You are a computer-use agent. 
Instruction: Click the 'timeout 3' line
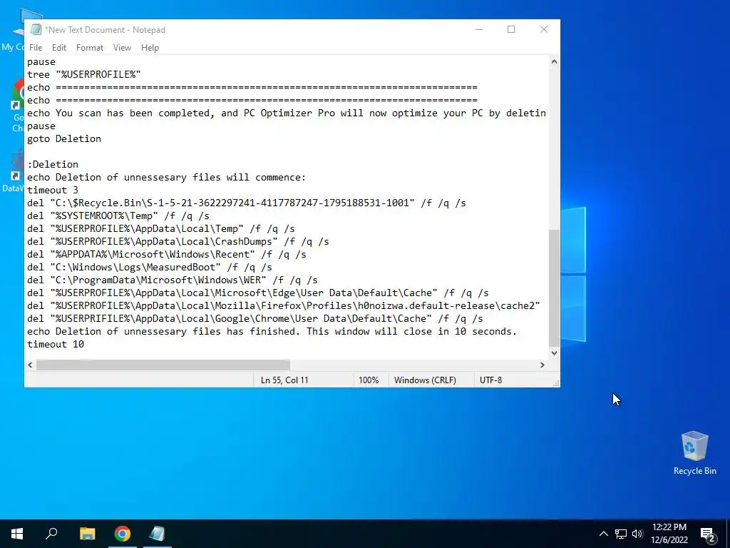53,190
